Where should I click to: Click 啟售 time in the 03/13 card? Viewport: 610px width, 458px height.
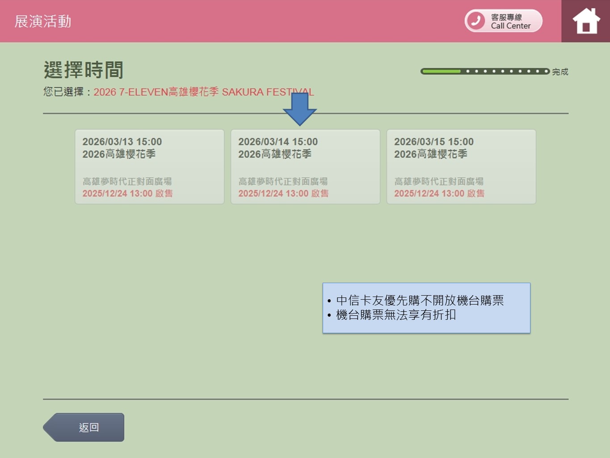tap(127, 193)
